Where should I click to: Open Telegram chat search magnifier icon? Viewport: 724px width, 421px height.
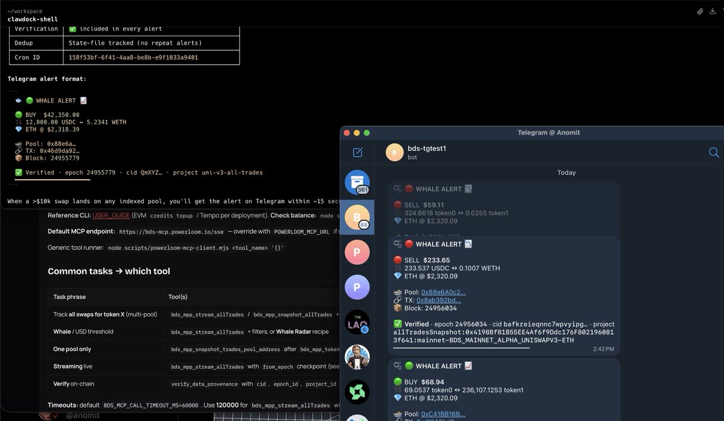714,153
